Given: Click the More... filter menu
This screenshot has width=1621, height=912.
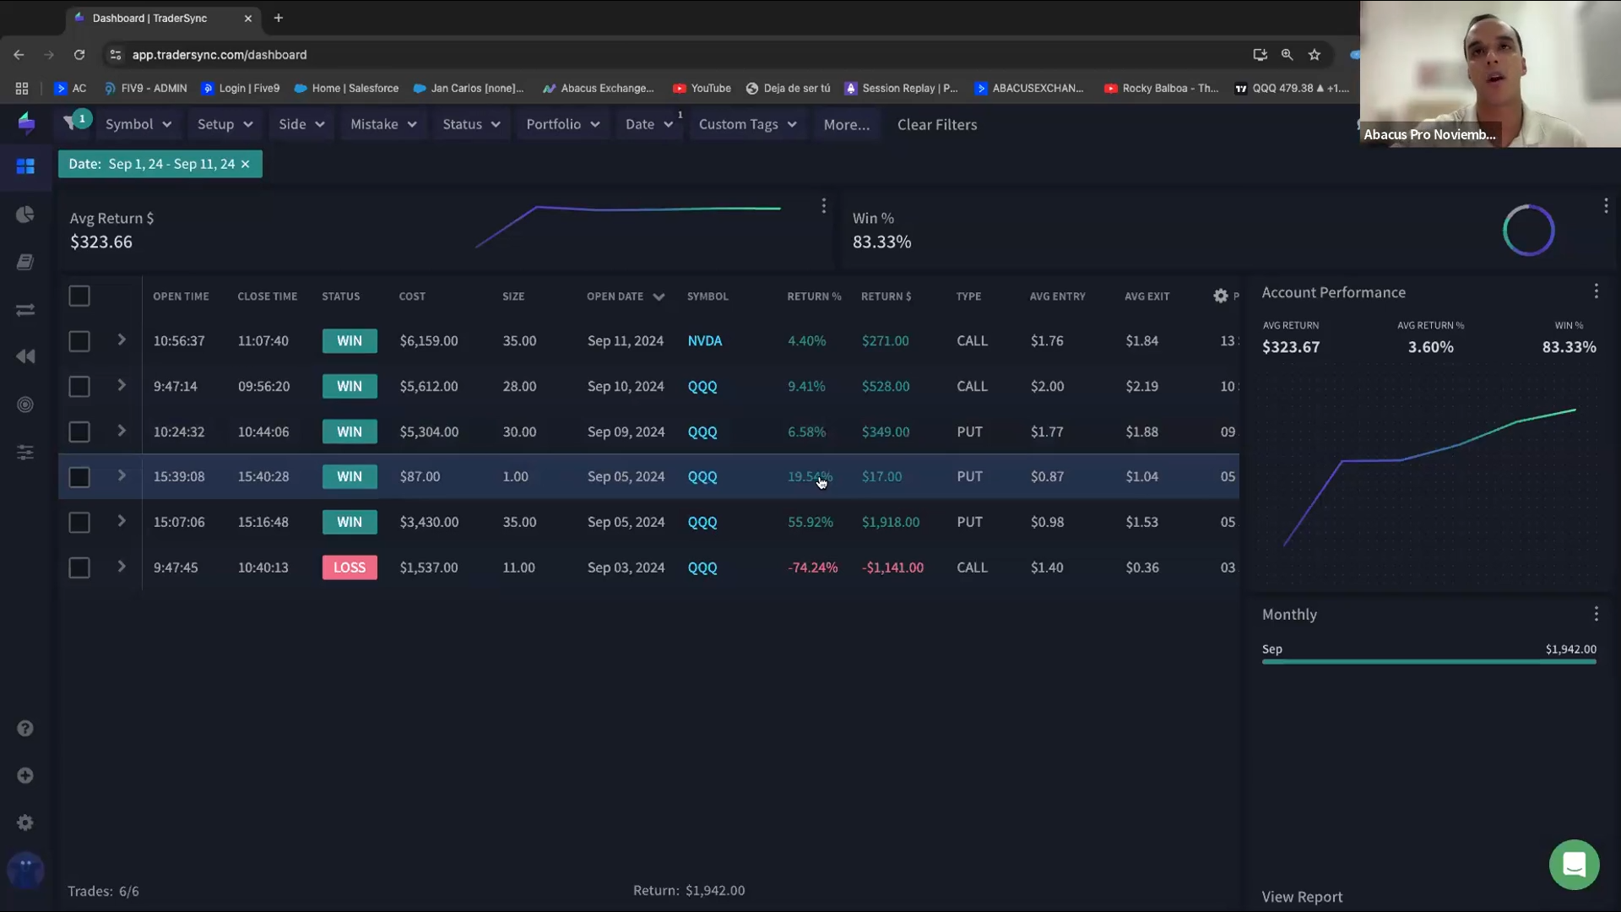Looking at the screenshot, I should (x=846, y=124).
